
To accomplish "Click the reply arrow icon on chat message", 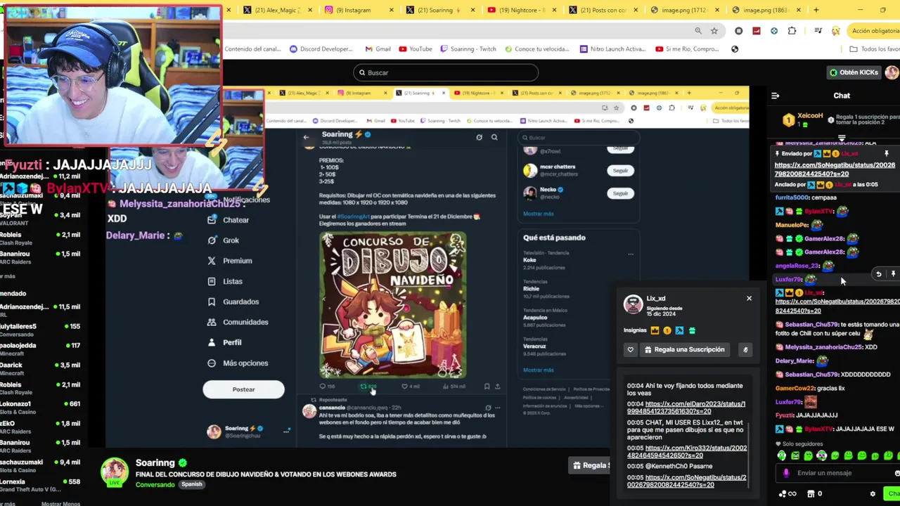I will coord(878,274).
